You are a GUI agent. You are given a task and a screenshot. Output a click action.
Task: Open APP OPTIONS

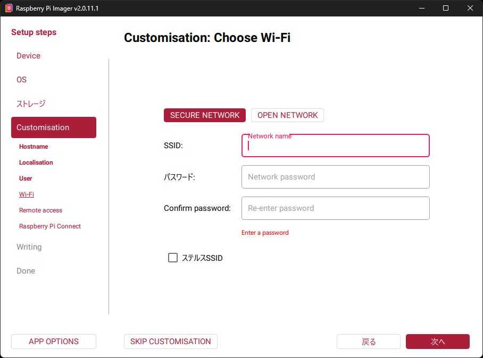point(54,342)
